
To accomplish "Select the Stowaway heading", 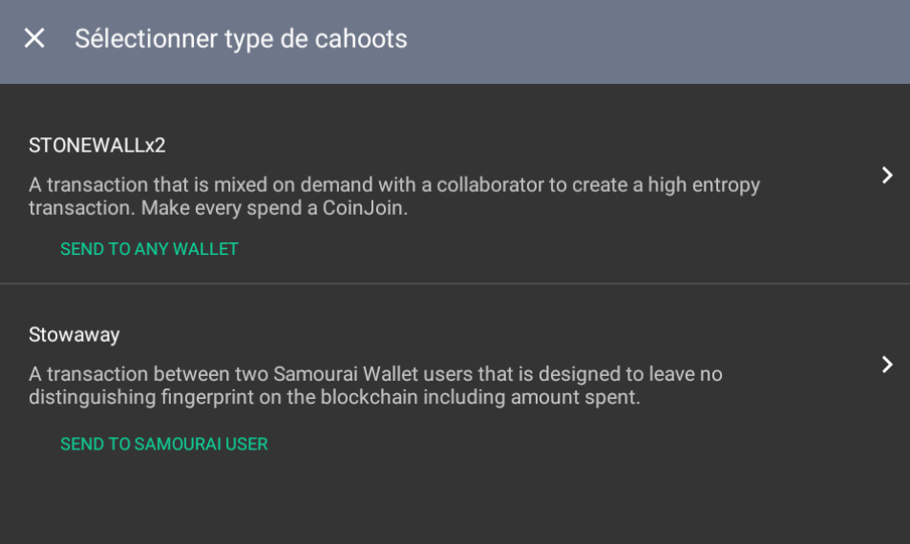I will 74,334.
